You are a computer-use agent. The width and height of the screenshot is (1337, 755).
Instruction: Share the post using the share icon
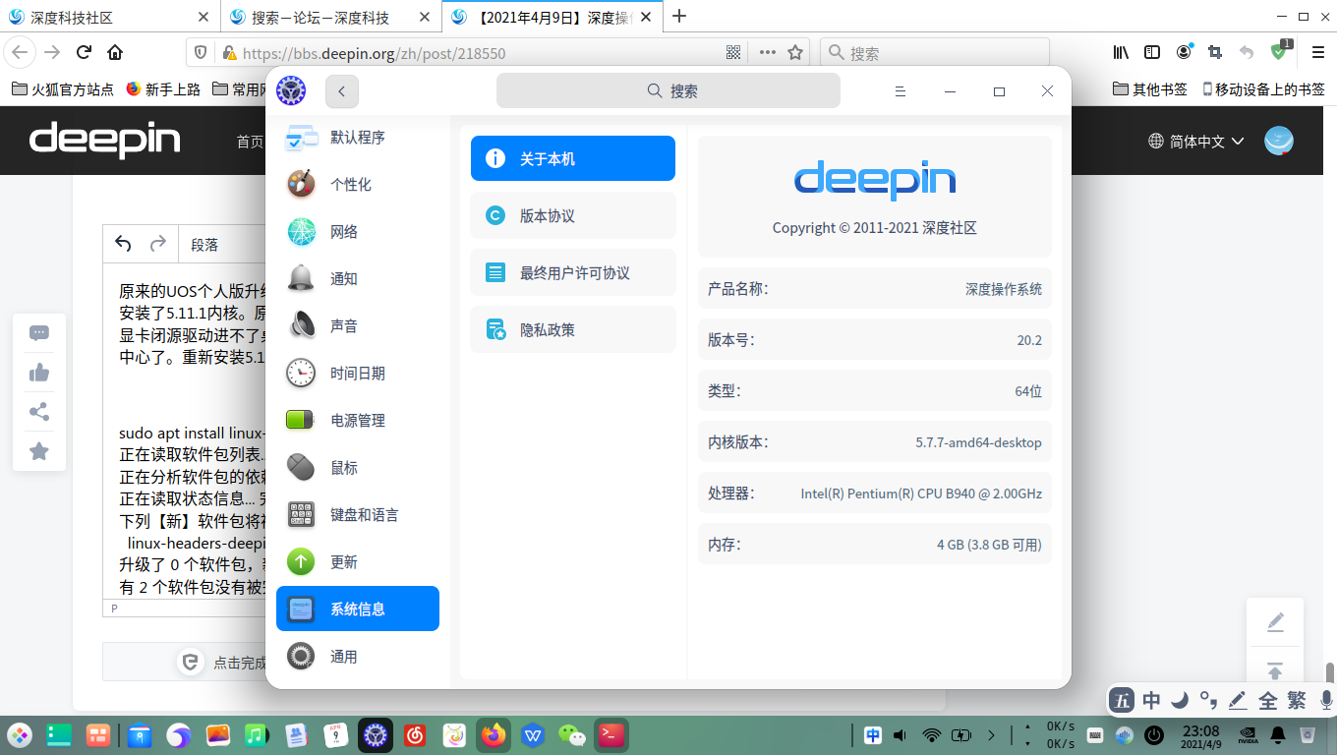tap(39, 412)
